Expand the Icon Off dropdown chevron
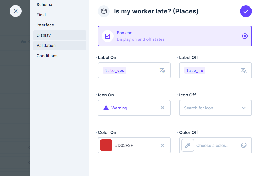Image resolution: width=258 pixels, height=176 pixels. coord(244,108)
